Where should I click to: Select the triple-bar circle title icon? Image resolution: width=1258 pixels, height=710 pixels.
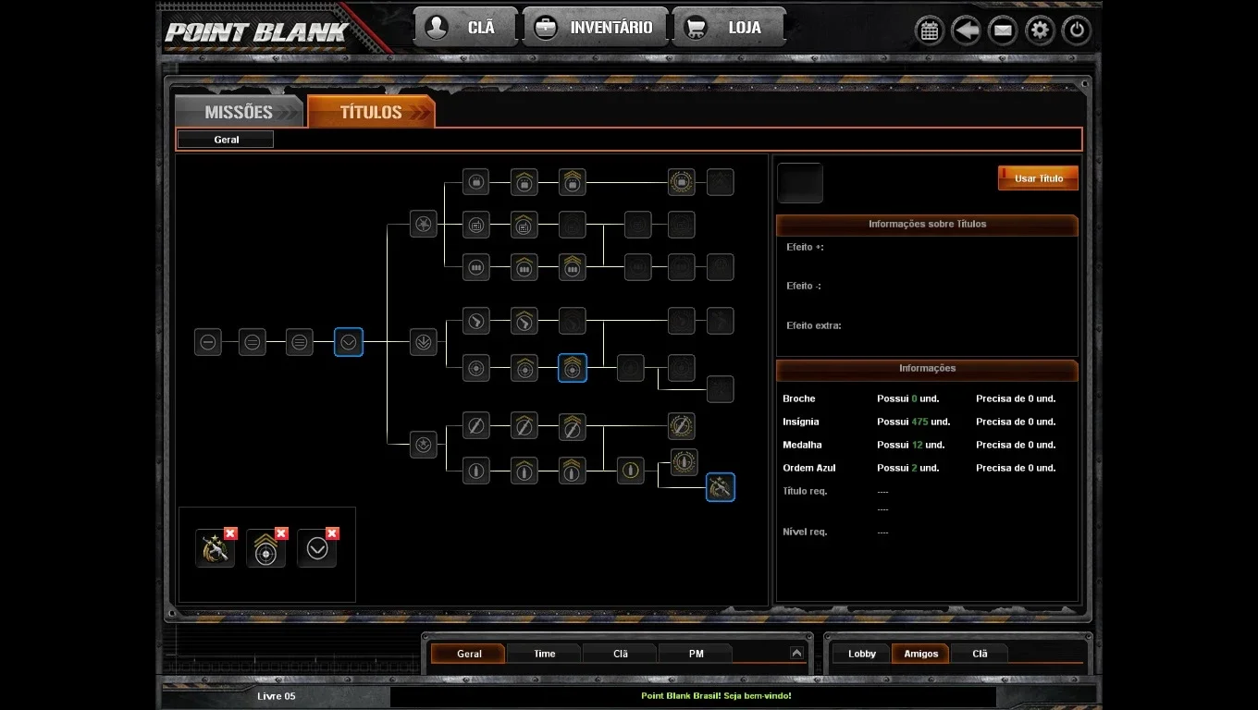pyautogui.click(x=299, y=342)
